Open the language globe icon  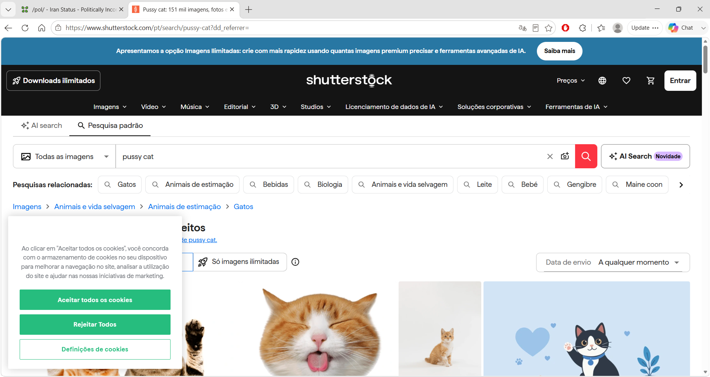602,80
